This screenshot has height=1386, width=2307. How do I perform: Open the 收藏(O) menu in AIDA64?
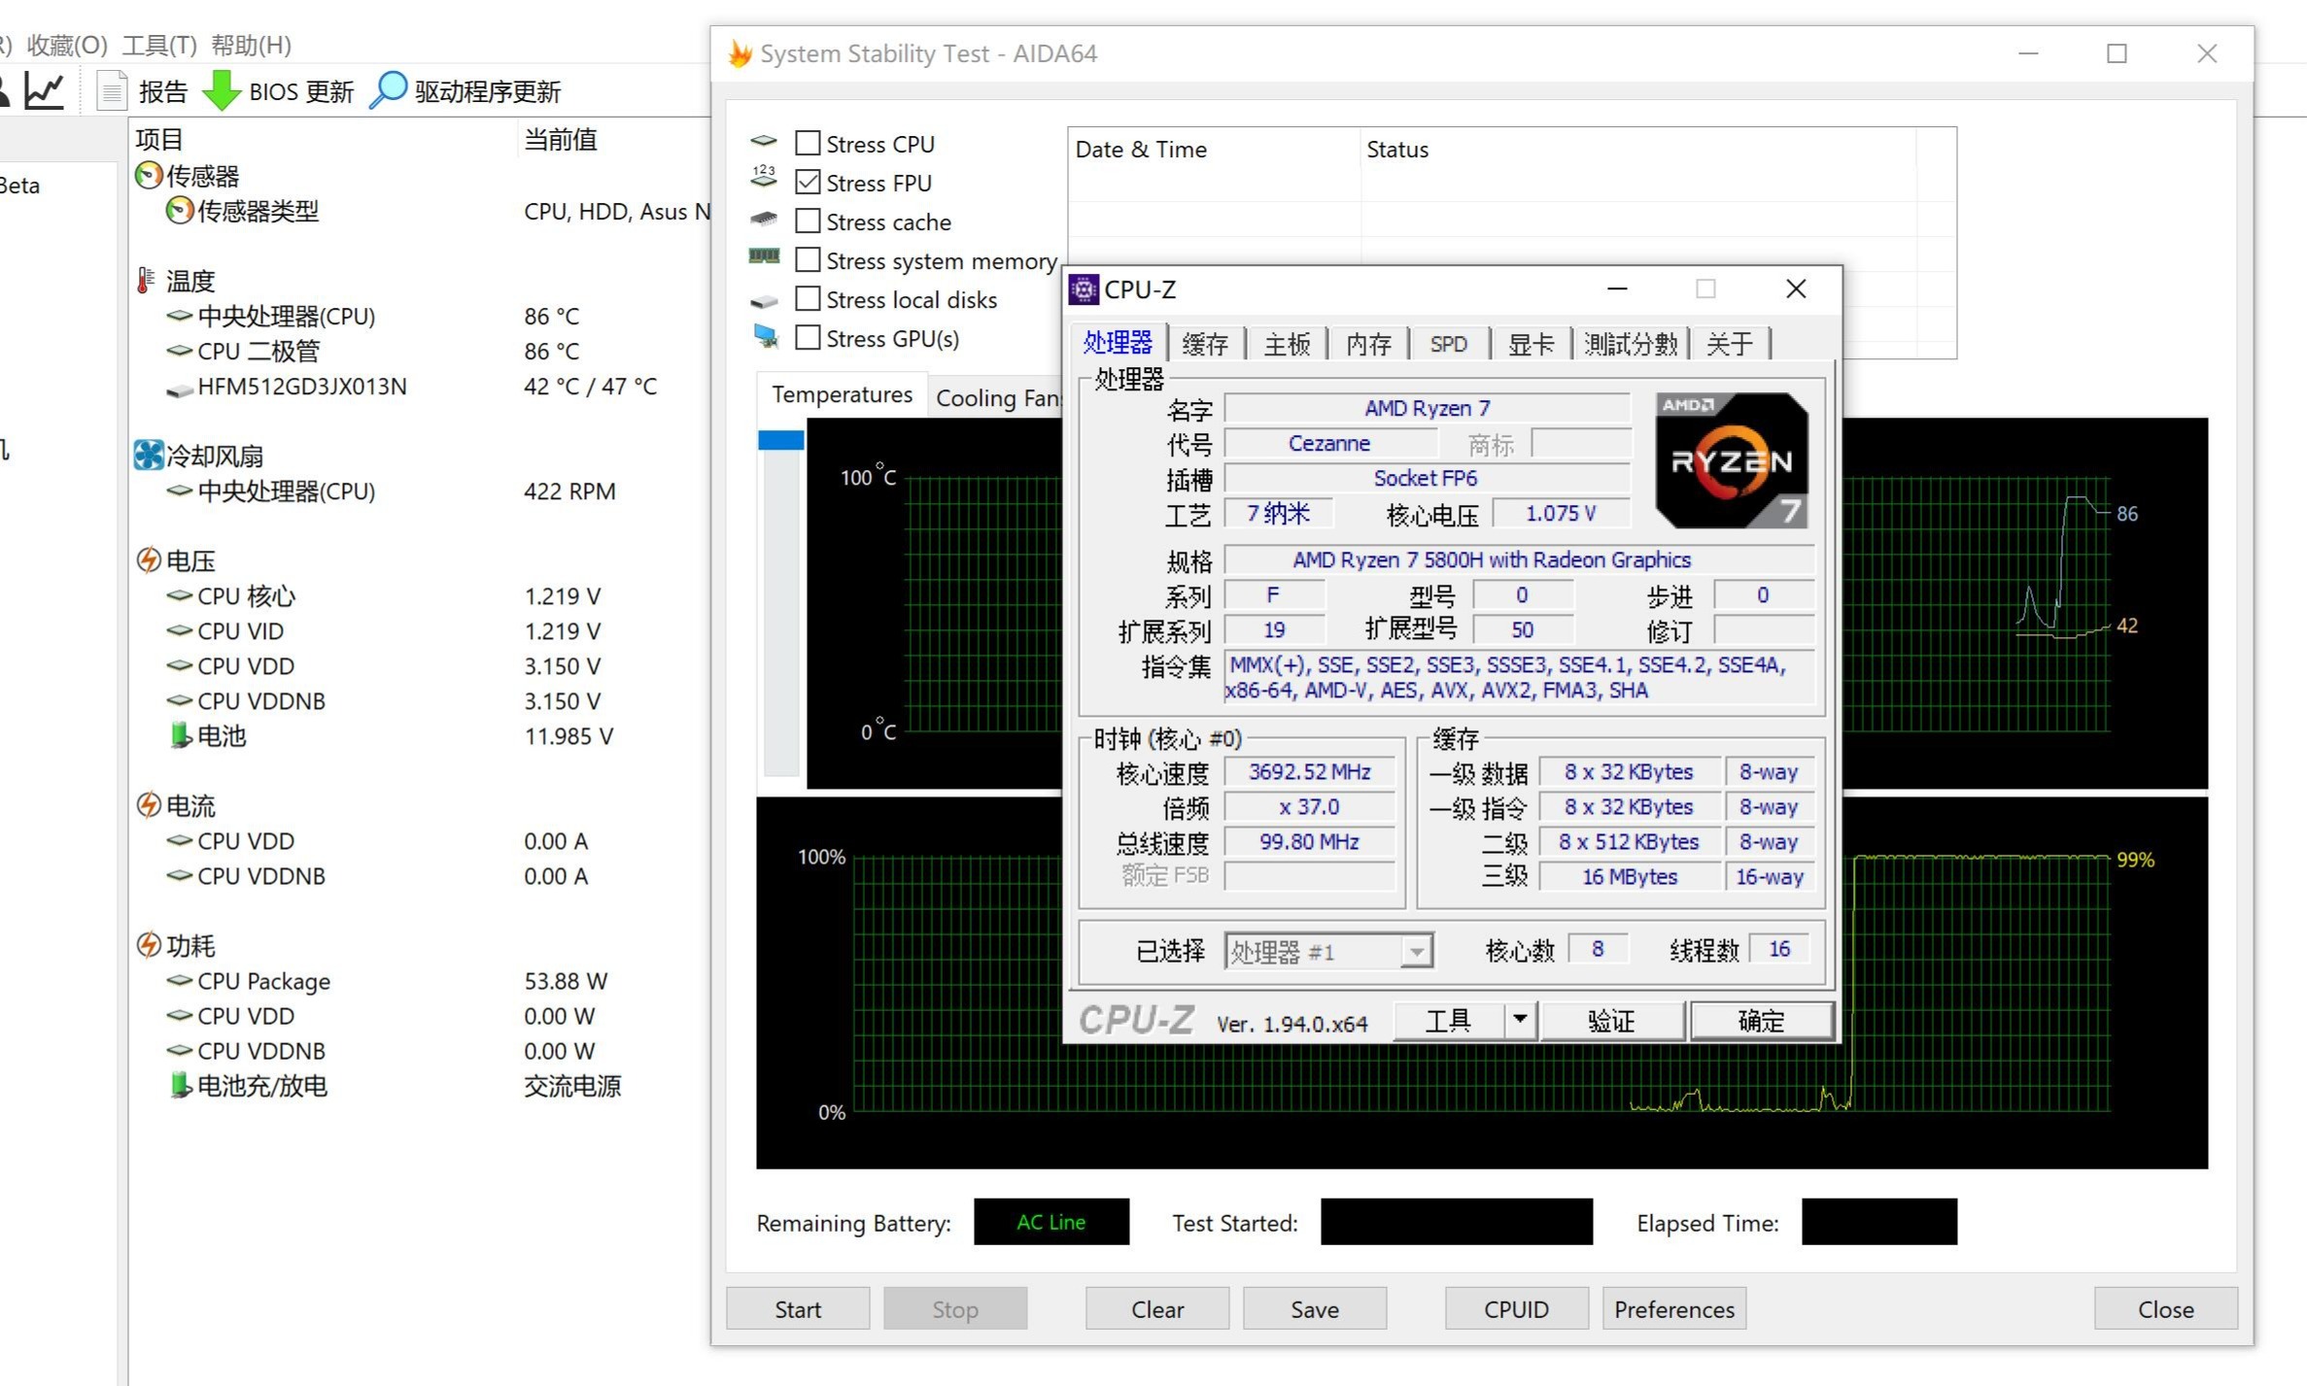67,45
